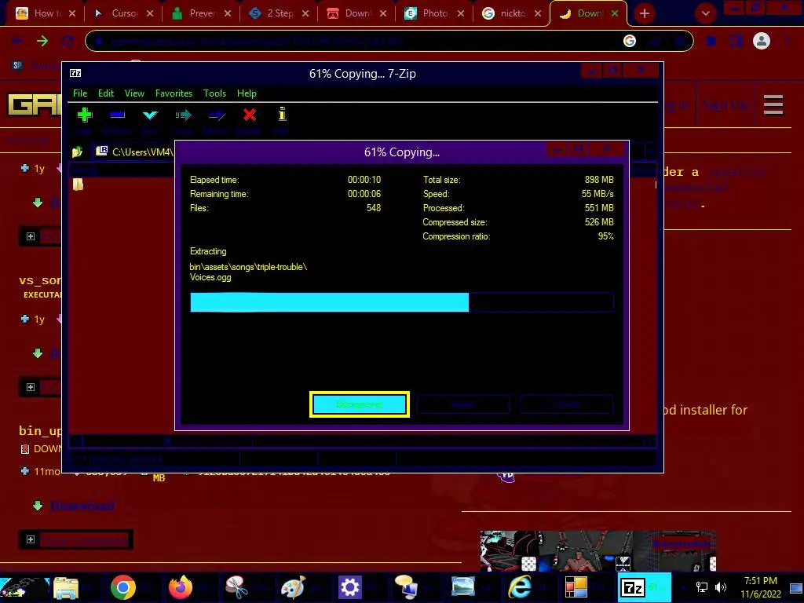Open Internet Explorer from the taskbar
804x603 pixels.
(520, 587)
